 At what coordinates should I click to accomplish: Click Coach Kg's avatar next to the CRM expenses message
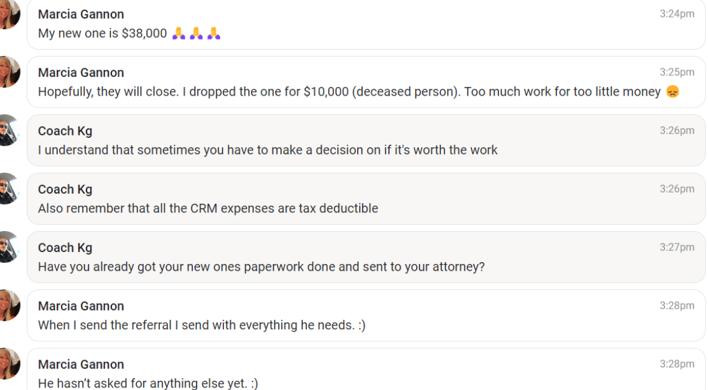point(9,189)
